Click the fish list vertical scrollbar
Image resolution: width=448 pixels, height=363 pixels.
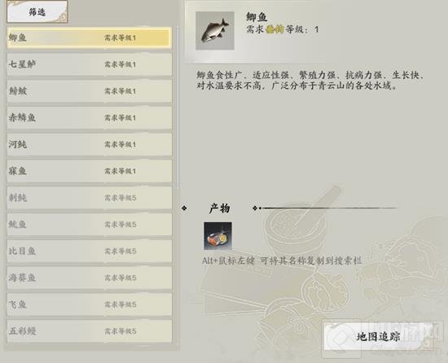(178, 108)
